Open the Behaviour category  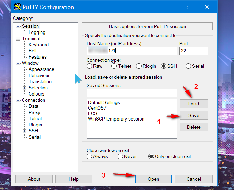point(39,76)
